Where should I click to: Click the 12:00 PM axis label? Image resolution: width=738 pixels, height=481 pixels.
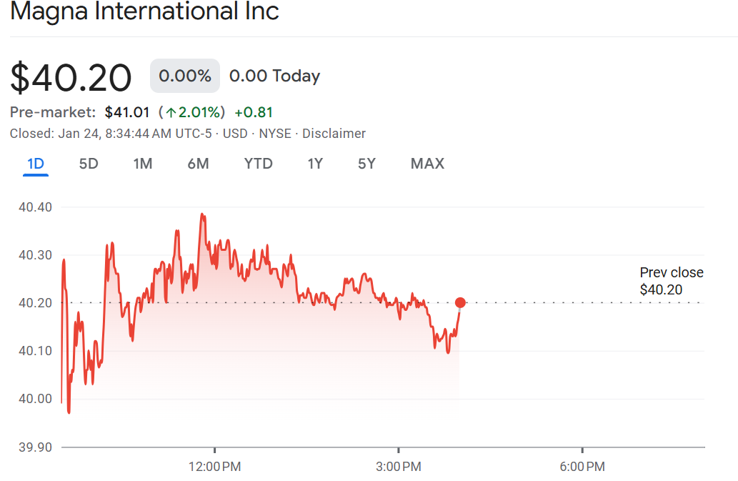click(215, 467)
